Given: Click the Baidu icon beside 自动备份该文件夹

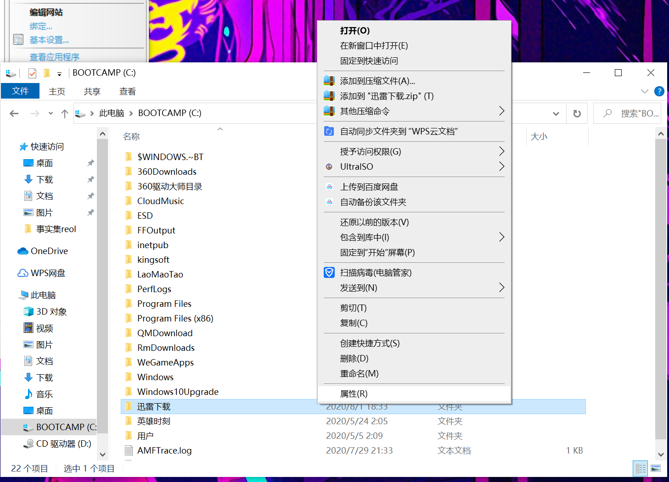Looking at the screenshot, I should pos(329,202).
